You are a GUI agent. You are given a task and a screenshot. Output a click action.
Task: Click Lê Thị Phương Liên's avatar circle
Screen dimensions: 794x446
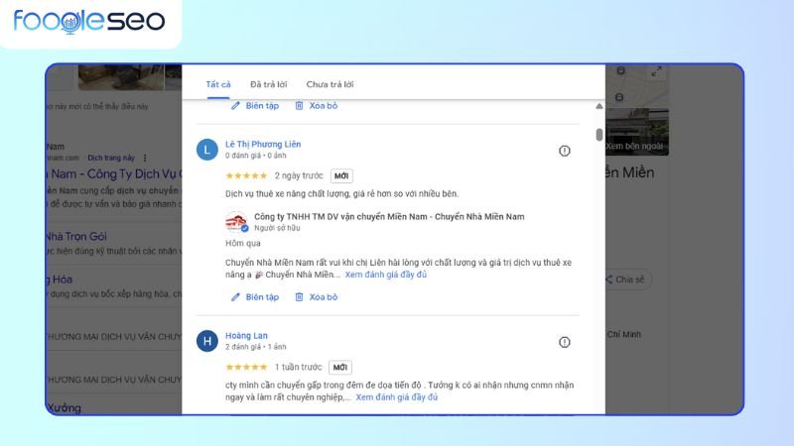206,151
